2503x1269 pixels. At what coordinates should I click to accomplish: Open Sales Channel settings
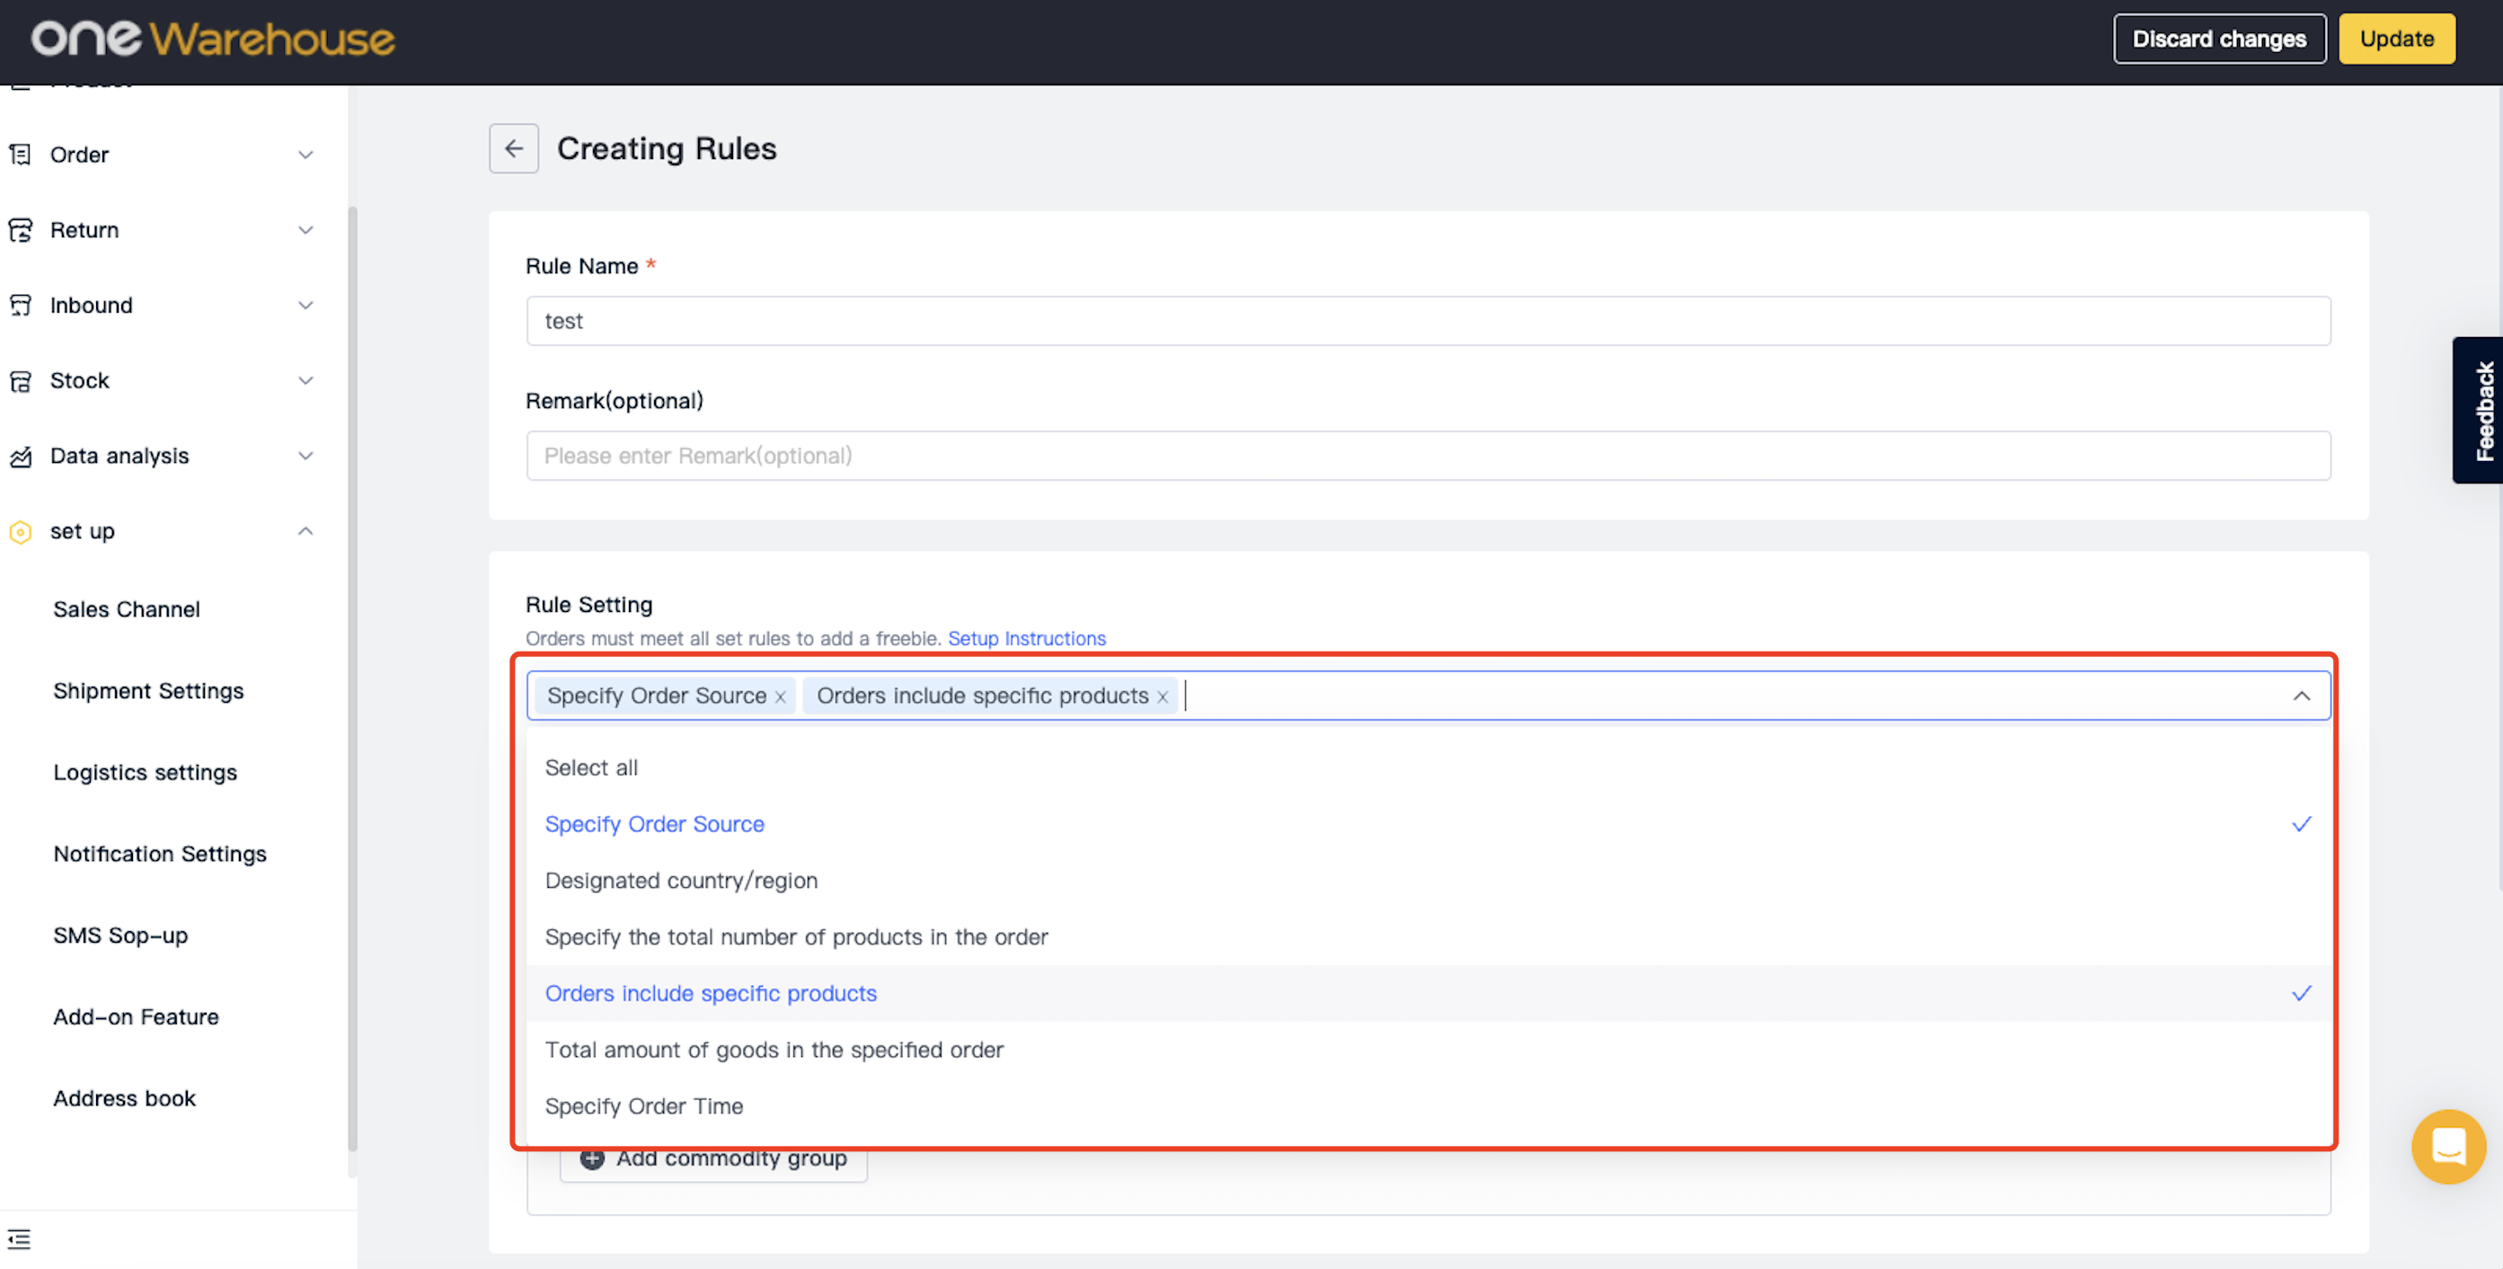click(x=127, y=609)
